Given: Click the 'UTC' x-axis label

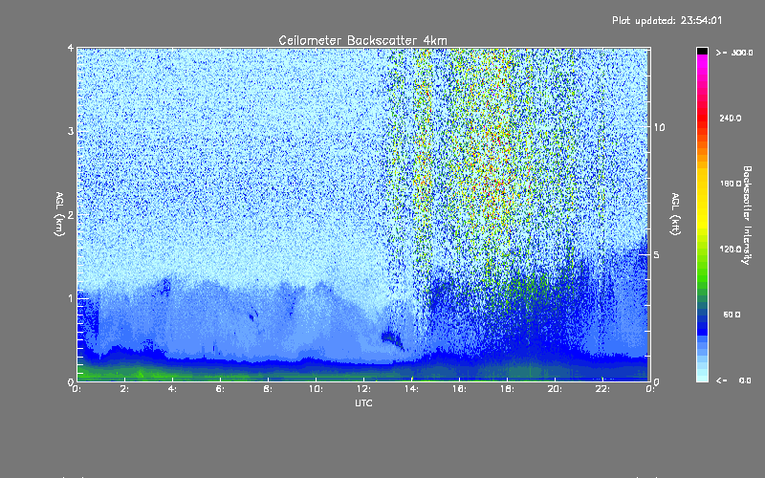Looking at the screenshot, I should [x=363, y=402].
